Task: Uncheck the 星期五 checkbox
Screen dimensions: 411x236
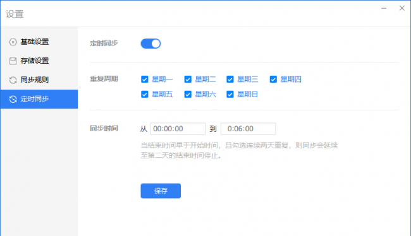Action: click(144, 94)
